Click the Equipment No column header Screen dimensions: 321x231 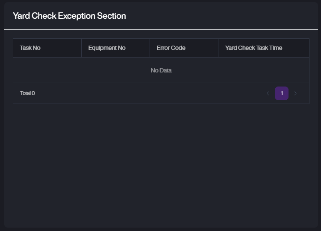107,48
